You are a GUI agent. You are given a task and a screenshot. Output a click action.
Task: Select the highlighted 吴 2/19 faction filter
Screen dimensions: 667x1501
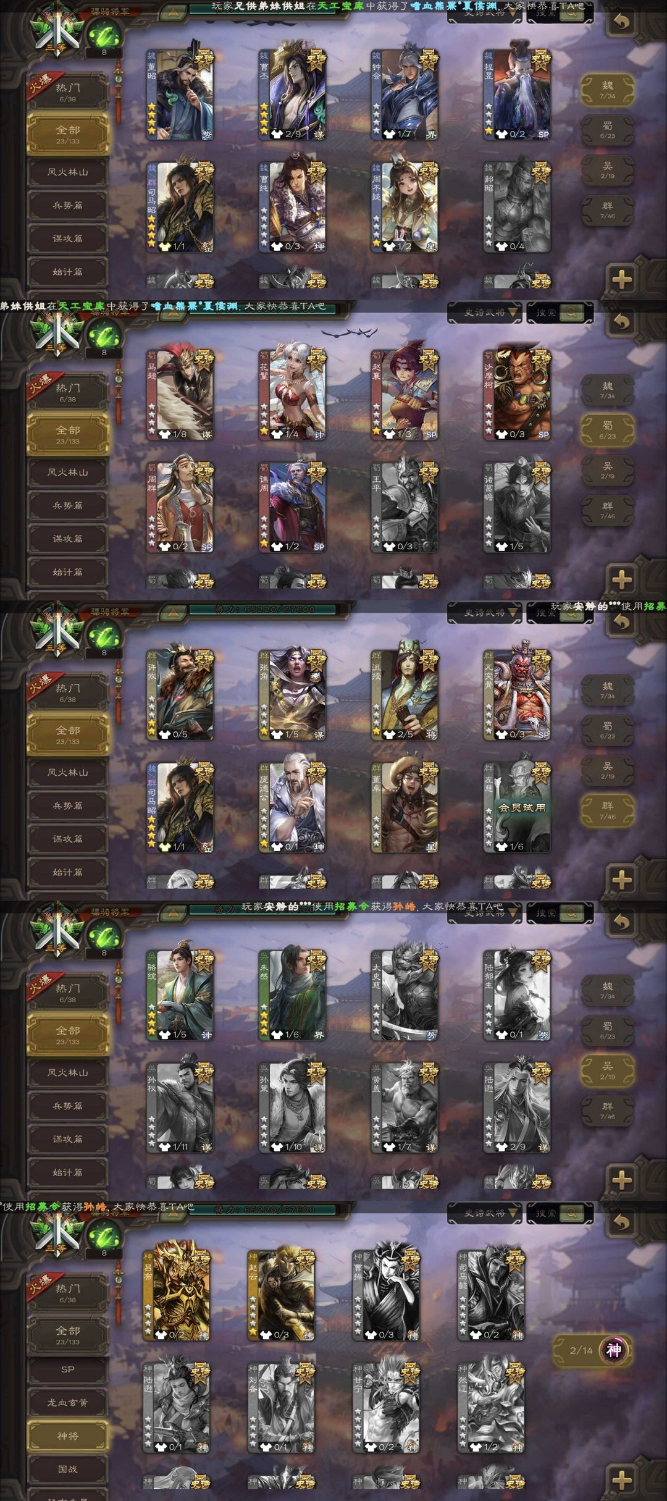(x=608, y=1071)
